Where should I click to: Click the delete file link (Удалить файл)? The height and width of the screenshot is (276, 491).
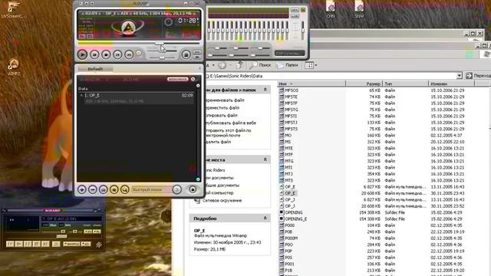click(218, 142)
